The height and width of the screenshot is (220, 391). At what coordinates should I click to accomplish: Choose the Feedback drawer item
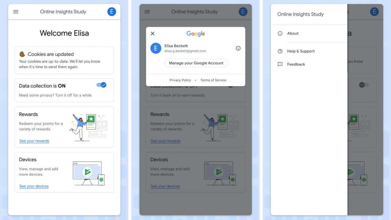[x=296, y=64]
